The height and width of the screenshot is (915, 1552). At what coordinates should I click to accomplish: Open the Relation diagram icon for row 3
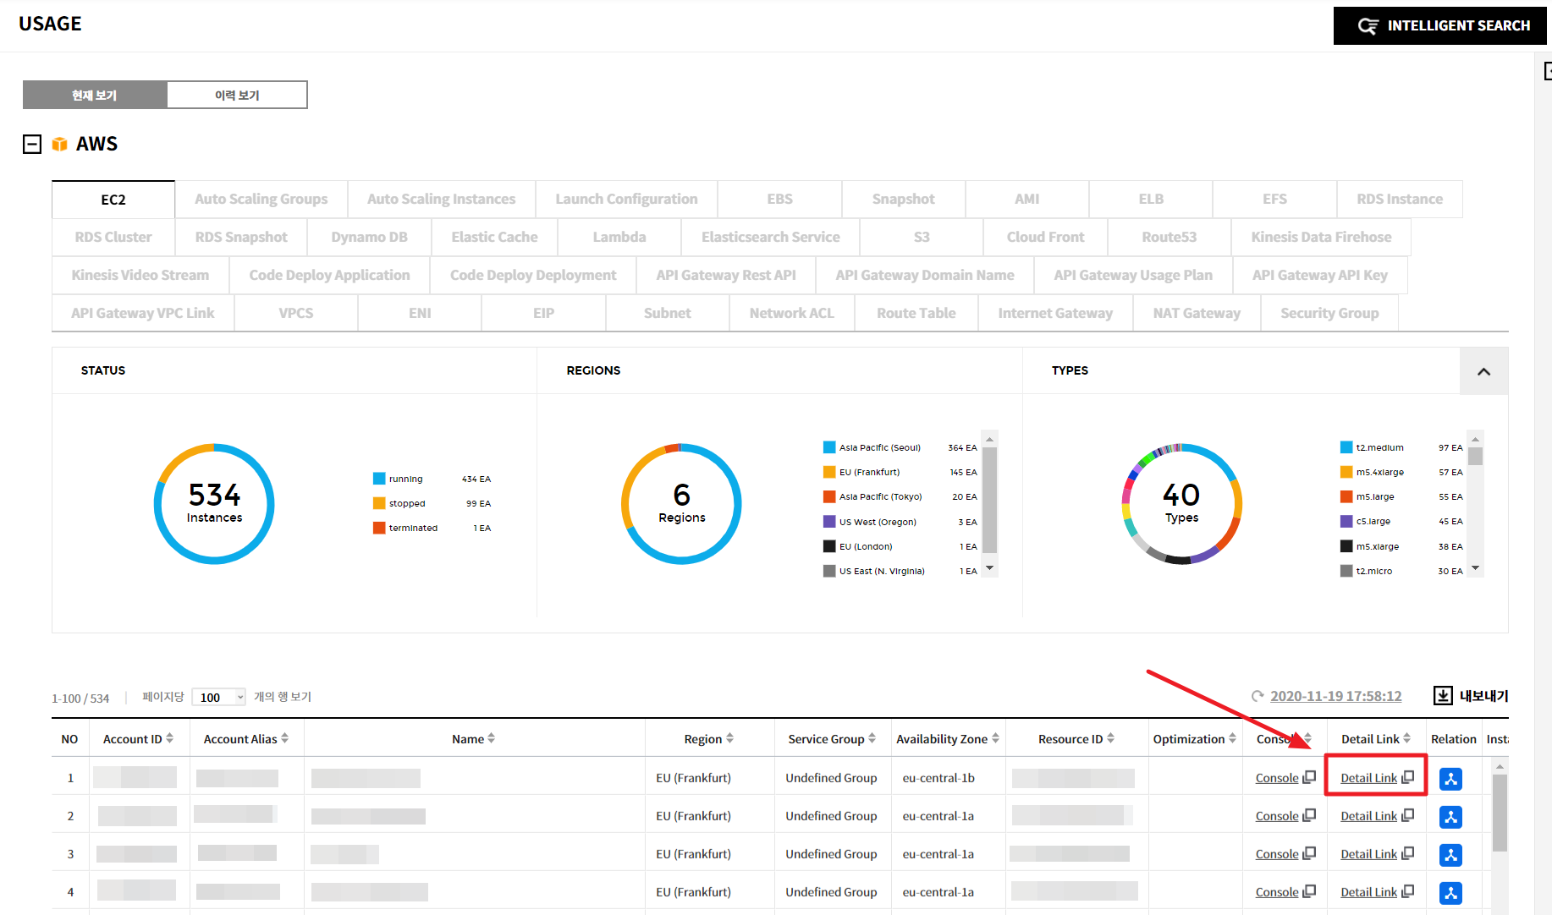1450,855
